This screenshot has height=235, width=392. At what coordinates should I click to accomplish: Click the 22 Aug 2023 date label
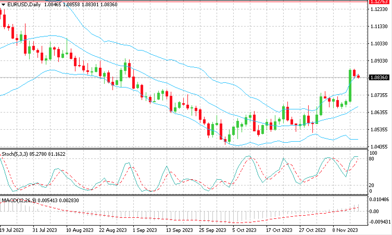point(113,230)
